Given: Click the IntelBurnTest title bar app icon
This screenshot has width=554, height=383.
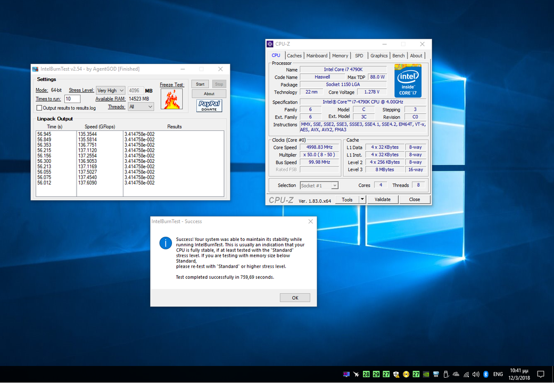Looking at the screenshot, I should coord(35,69).
